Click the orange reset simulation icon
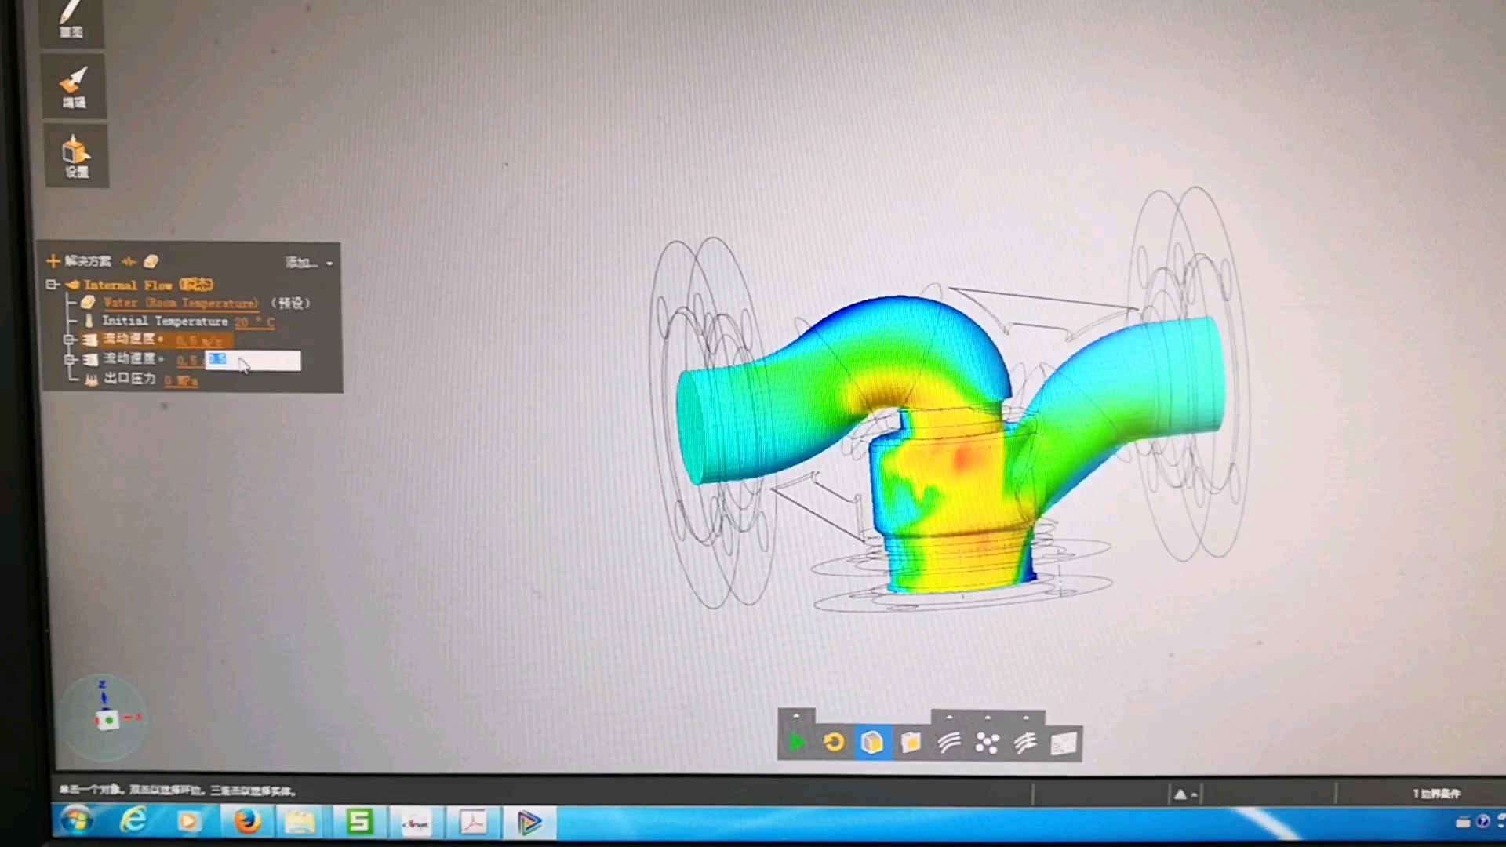 pos(833,742)
